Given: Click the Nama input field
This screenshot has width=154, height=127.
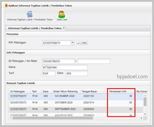Looking at the screenshot, I should (65, 67).
